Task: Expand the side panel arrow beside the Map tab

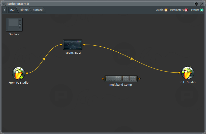Action: 5,10
